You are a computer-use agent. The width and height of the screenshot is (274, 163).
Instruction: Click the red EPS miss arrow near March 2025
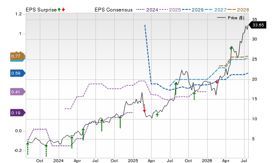click(x=144, y=108)
